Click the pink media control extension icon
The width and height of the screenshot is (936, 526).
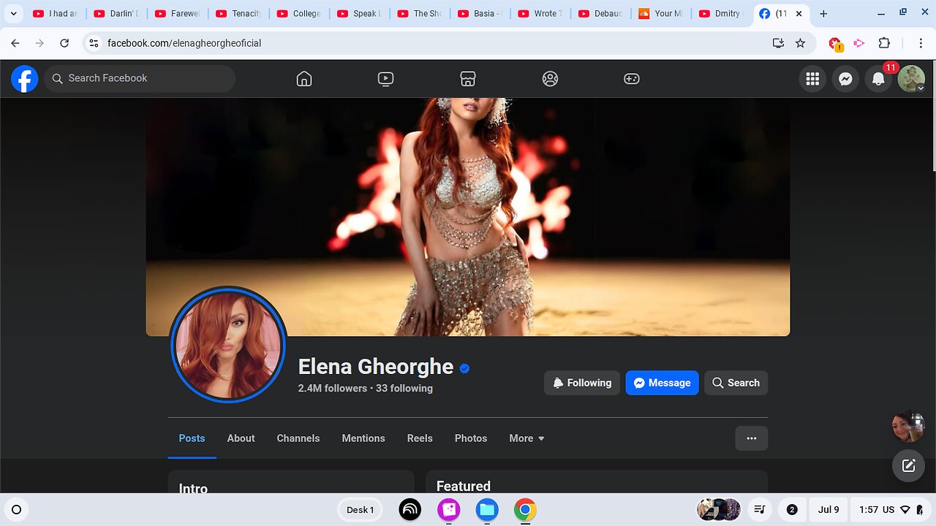(x=859, y=43)
